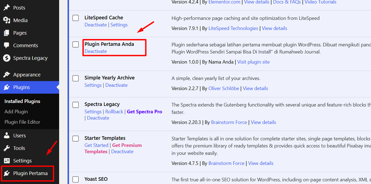Click the Version 1.0.0 by Nama Anda text
Screen dimensions: 371x184
click(x=203, y=62)
